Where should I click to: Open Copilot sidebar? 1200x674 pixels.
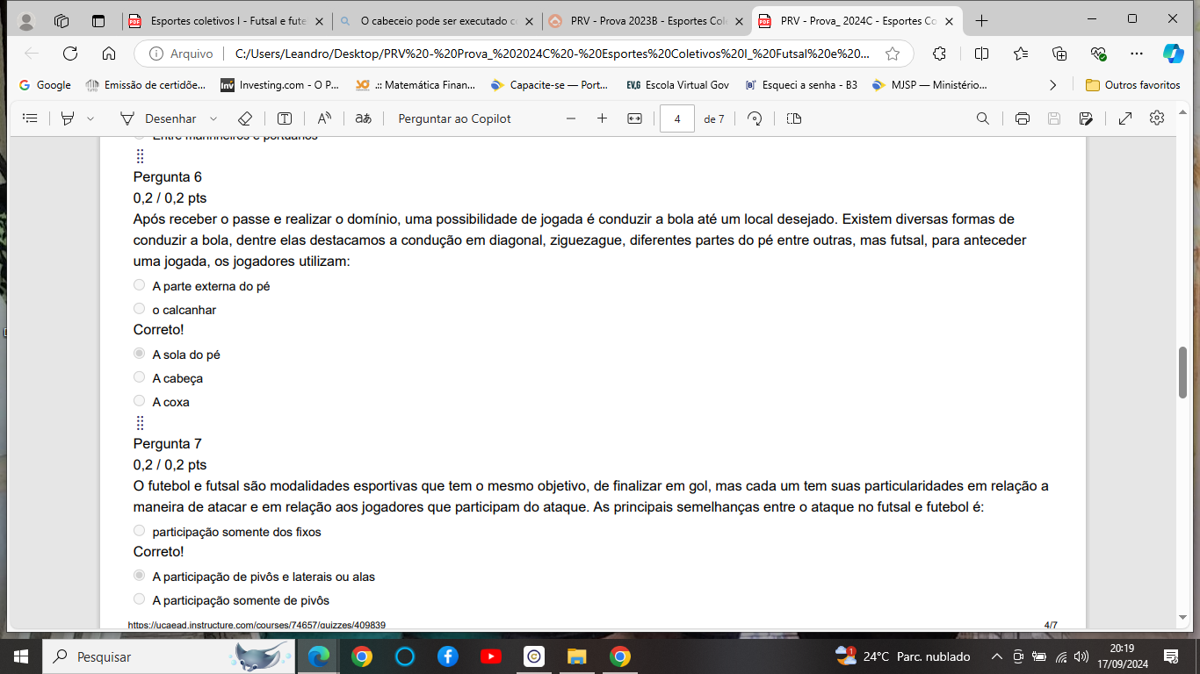1174,54
